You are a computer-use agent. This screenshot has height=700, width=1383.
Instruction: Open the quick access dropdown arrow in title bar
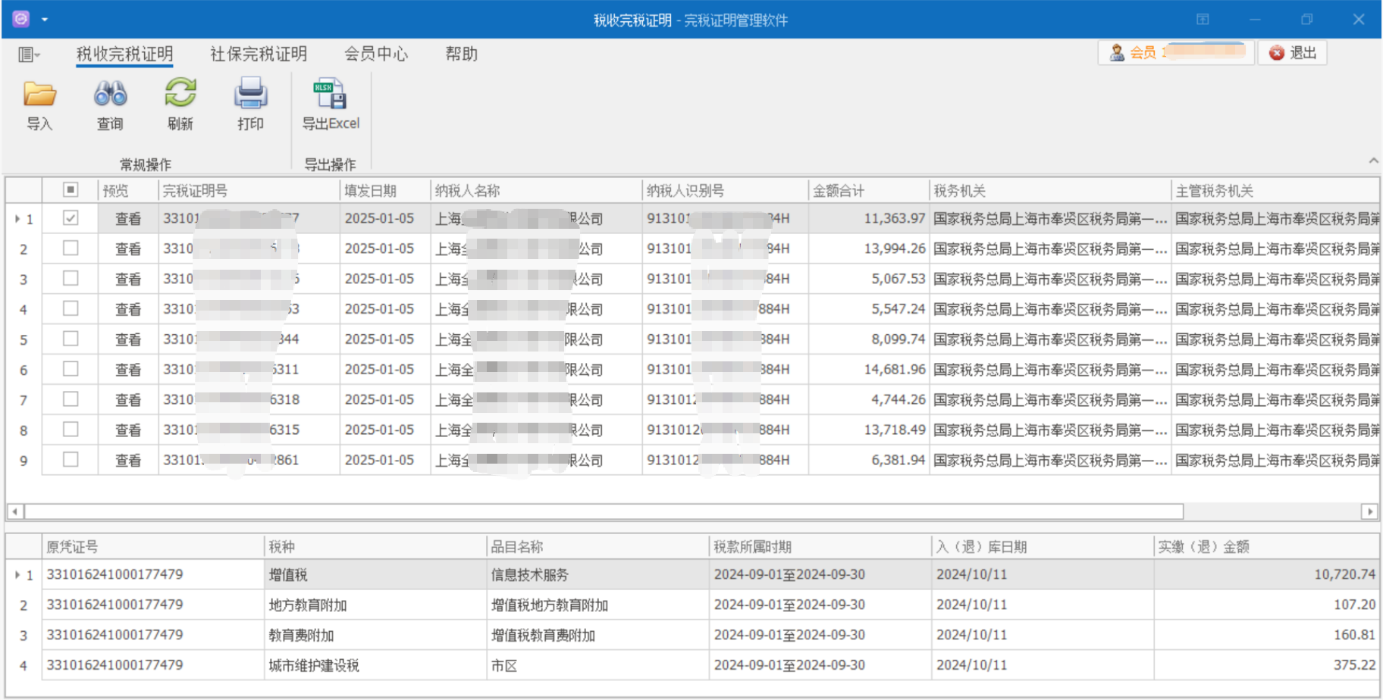[x=45, y=20]
